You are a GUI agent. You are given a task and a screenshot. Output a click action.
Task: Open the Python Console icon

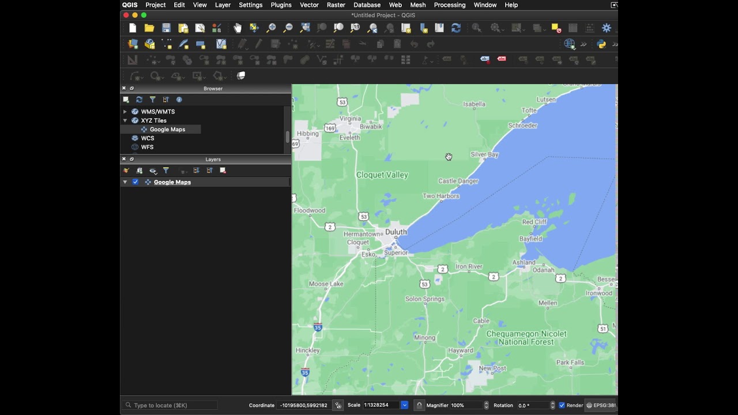(601, 44)
